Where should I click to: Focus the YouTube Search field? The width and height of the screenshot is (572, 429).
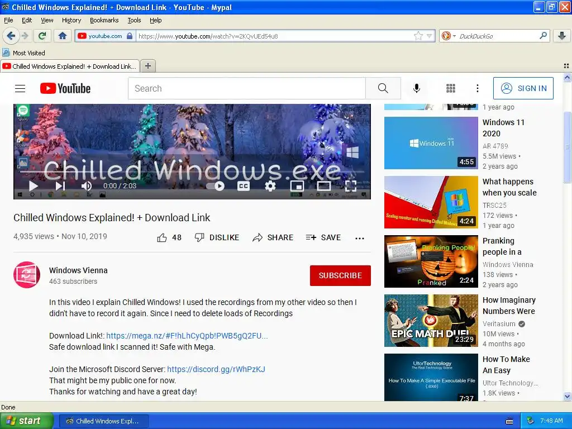[246, 88]
